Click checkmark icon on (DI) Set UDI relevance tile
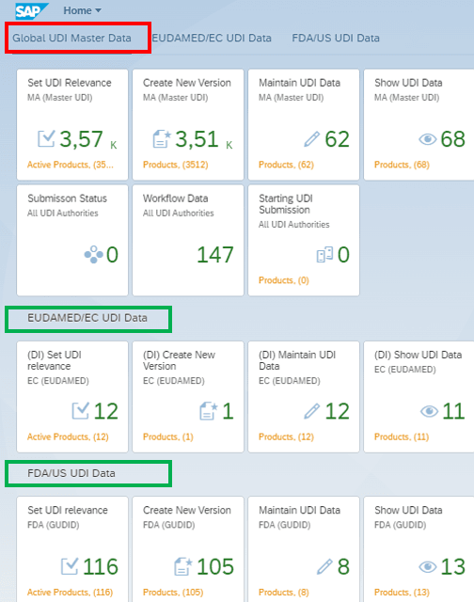 pyautogui.click(x=81, y=411)
